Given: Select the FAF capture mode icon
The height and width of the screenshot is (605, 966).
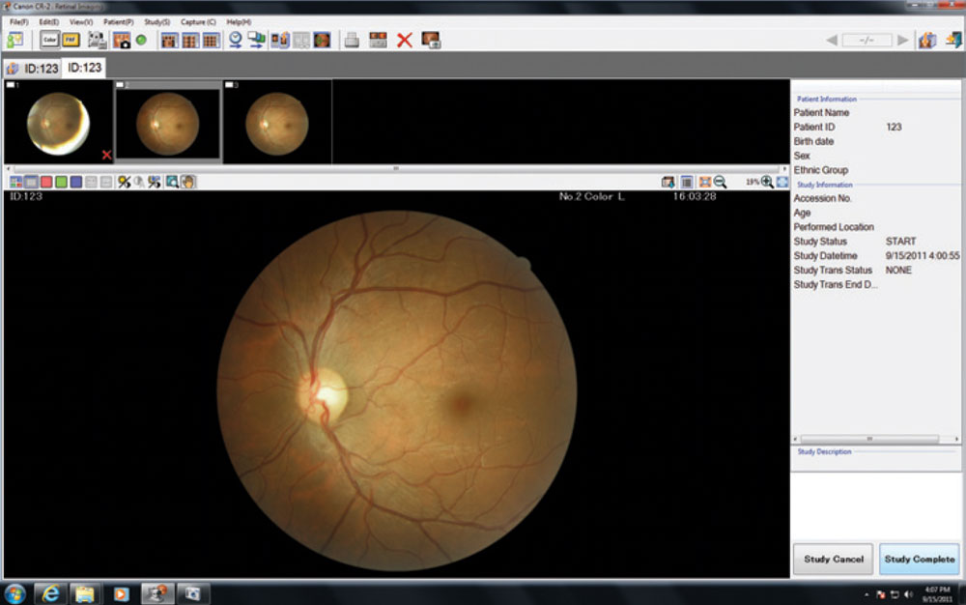Looking at the screenshot, I should click(71, 40).
